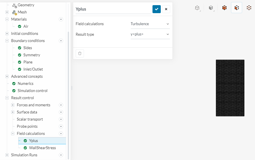Viewport: 255px width, 160px height.
Task: Collapse the Result control tree node
Action: point(7,98)
